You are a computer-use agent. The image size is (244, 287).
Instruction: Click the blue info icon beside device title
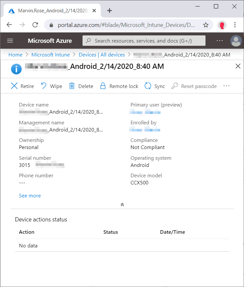[x=16, y=69]
